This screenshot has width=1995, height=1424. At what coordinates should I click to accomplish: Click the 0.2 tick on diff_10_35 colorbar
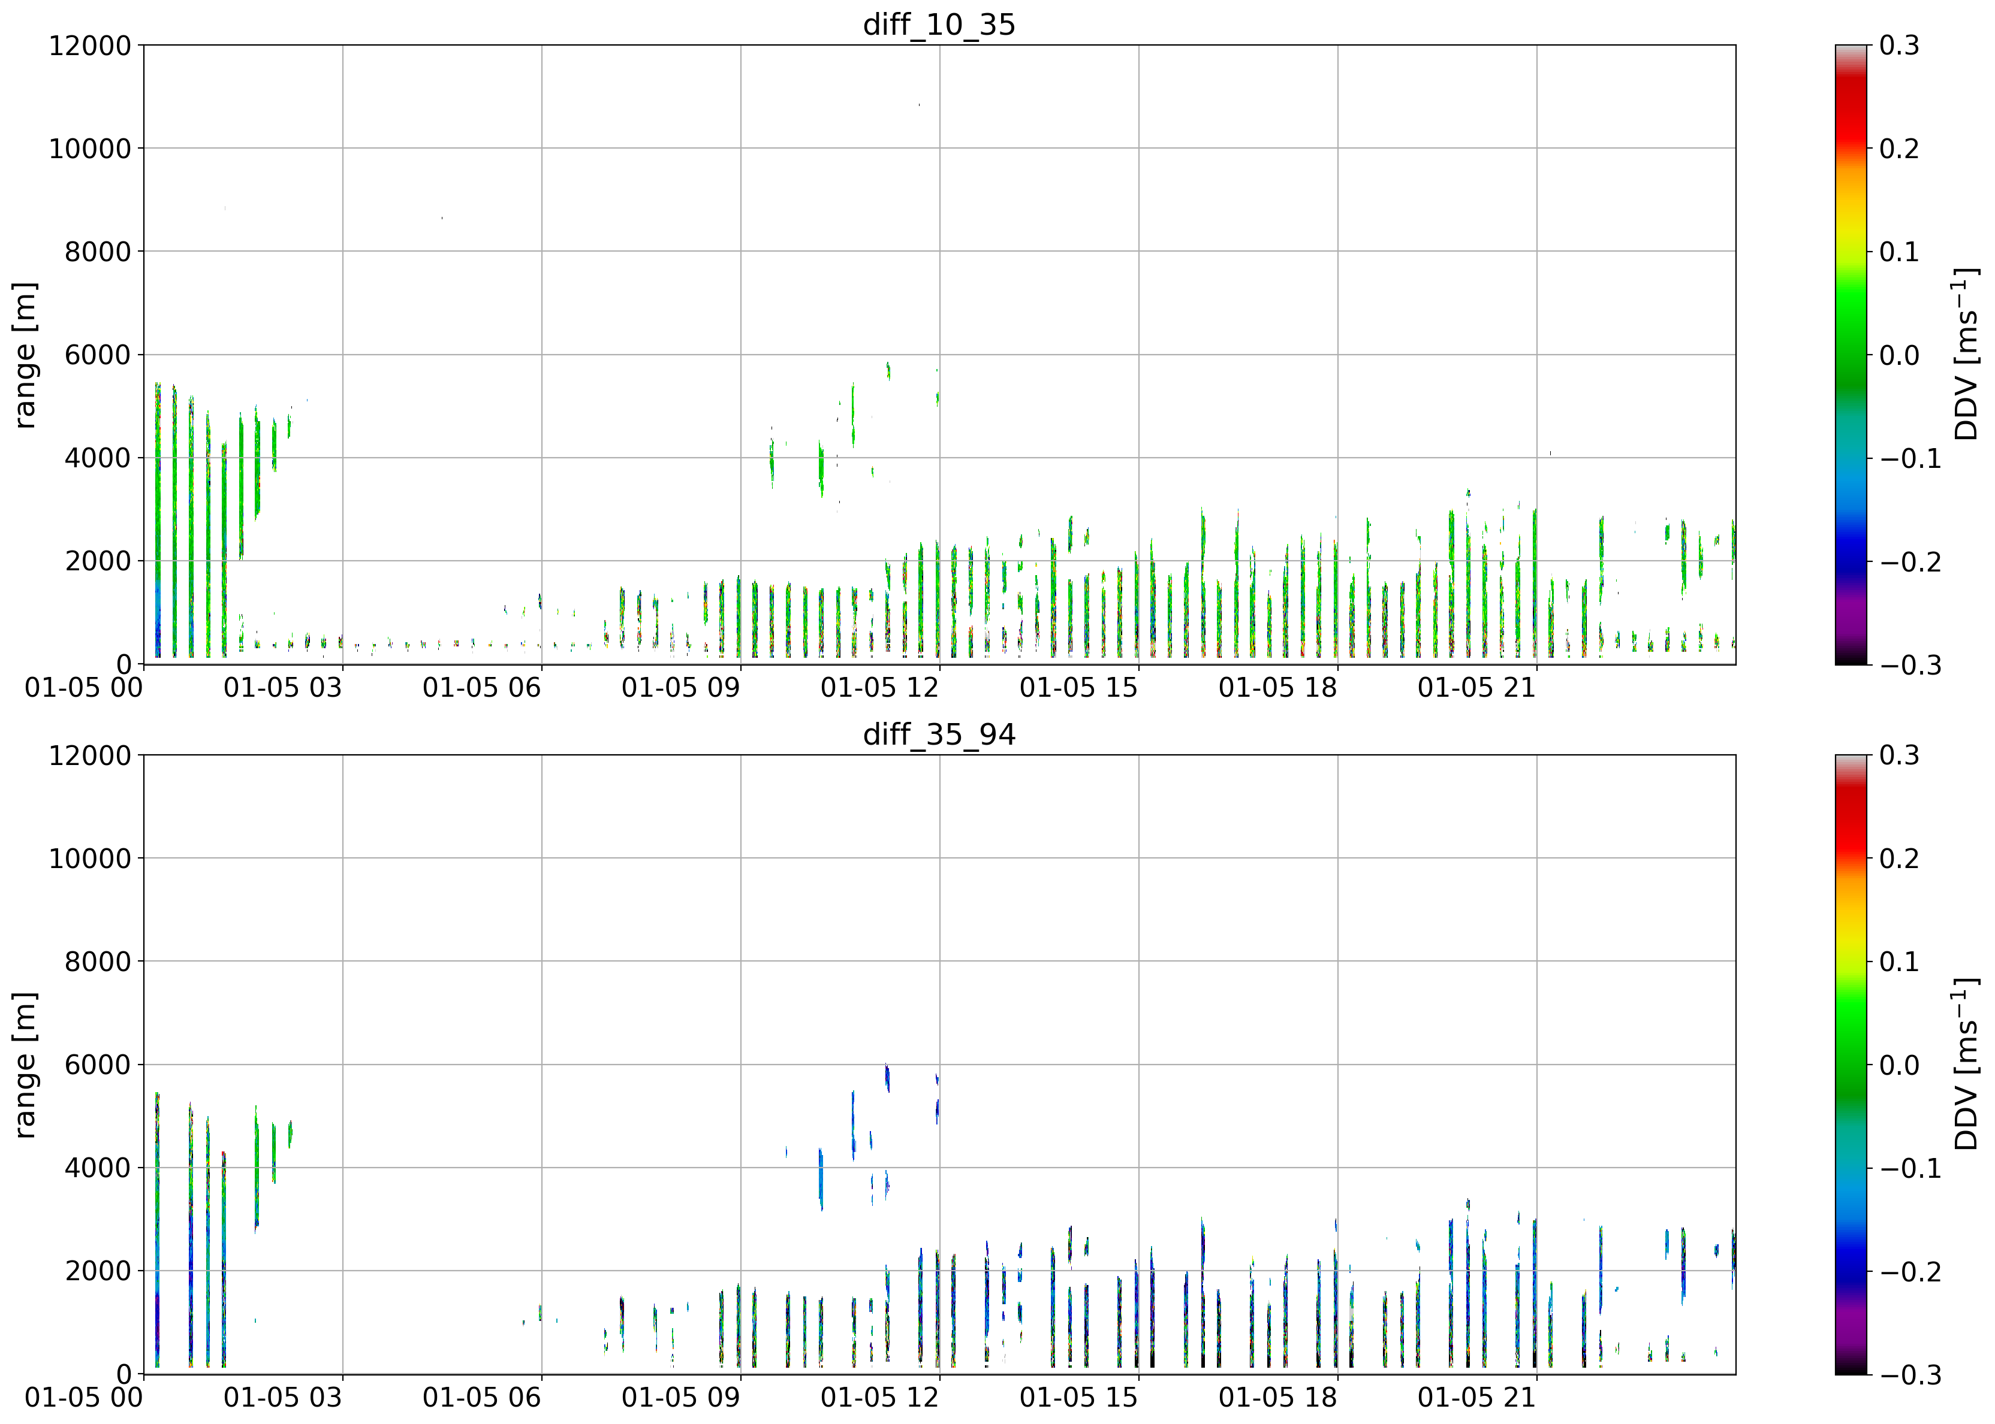coord(1899,148)
